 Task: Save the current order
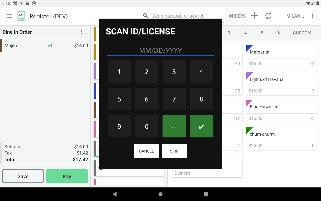[23, 176]
